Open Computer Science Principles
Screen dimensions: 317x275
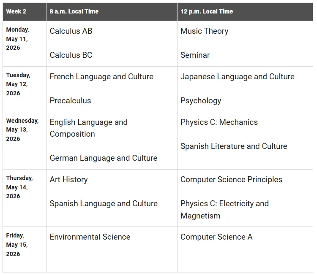click(x=231, y=180)
